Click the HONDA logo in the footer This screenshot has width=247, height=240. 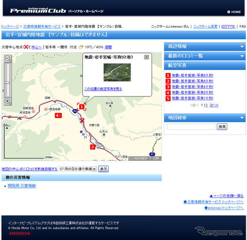[20, 233]
